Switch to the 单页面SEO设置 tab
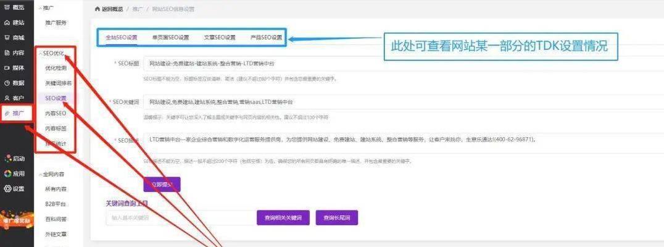 tap(171, 37)
